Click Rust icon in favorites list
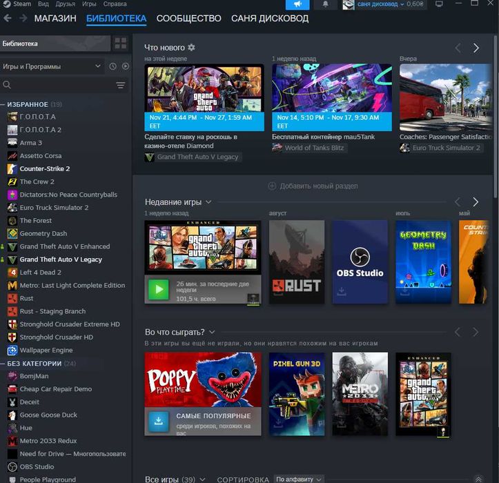 12,299
